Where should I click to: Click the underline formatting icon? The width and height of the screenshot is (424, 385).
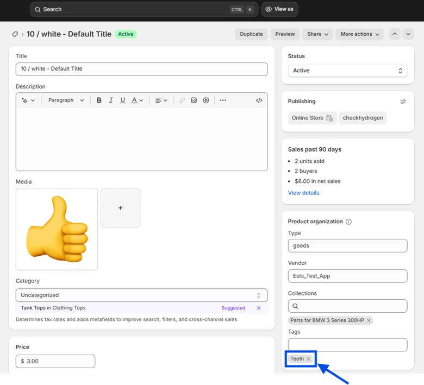pos(123,100)
